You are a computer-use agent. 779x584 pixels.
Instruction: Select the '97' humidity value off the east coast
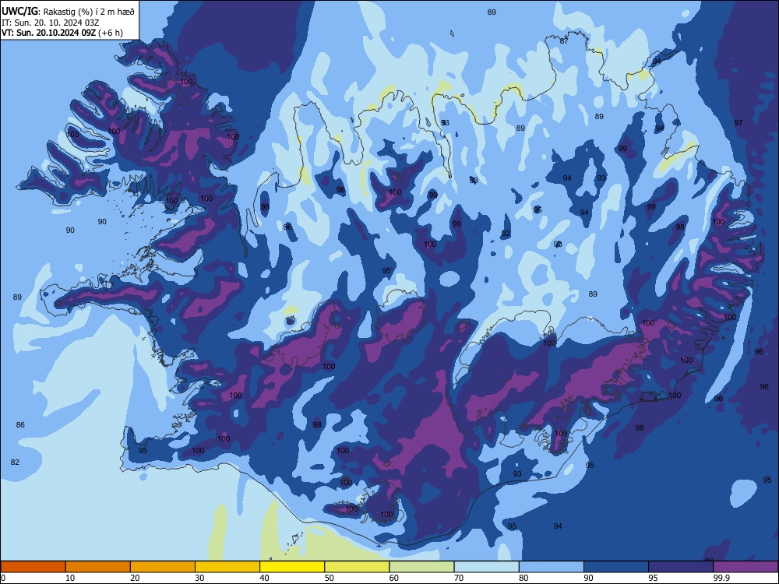click(x=738, y=123)
